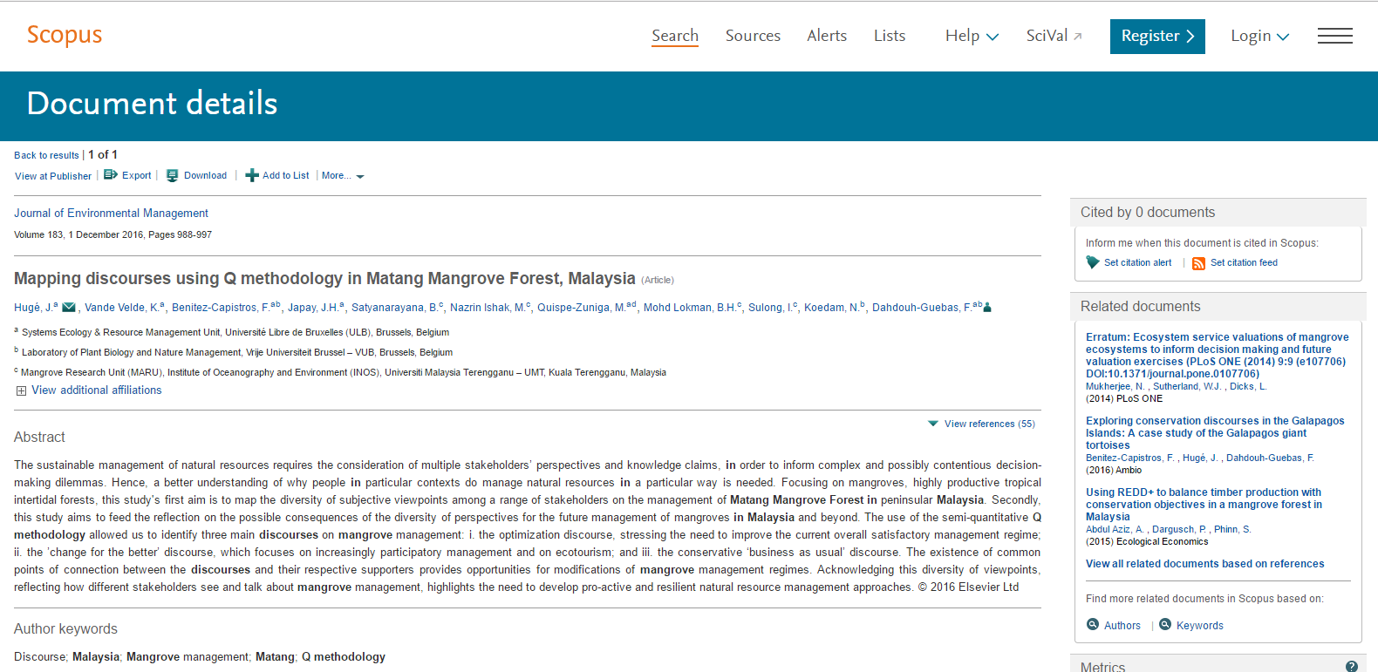View all related documents based on references
The image size is (1378, 672).
[x=1204, y=564]
